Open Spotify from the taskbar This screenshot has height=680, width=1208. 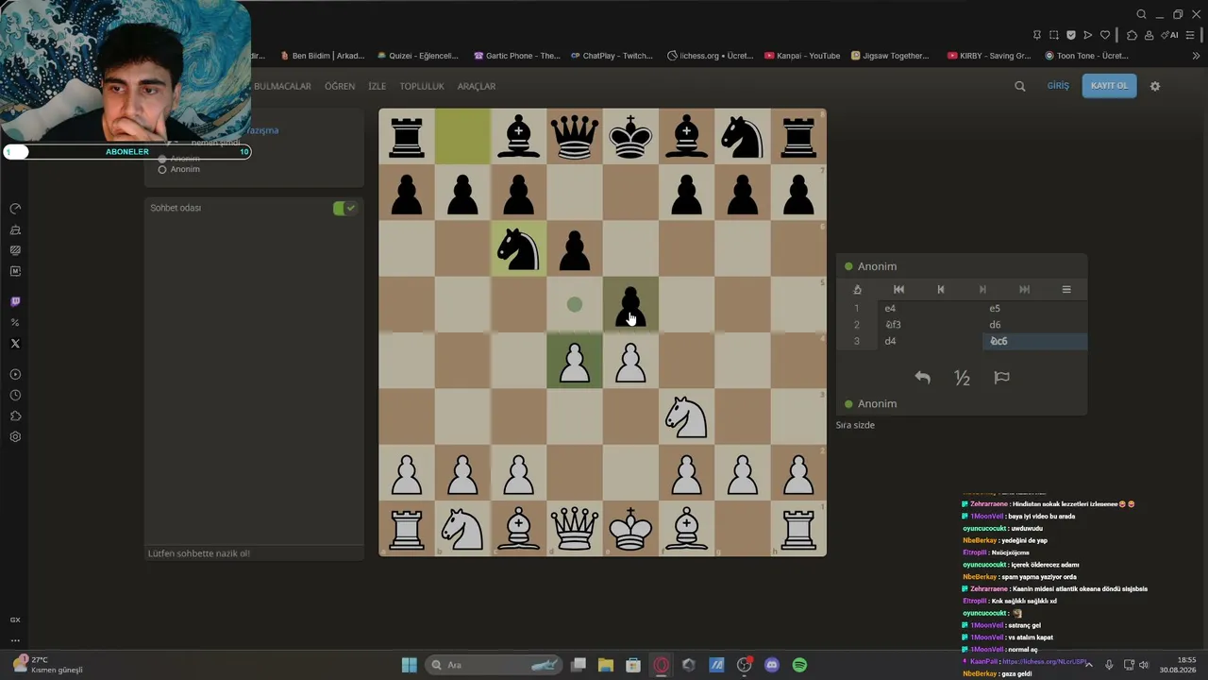pos(799,665)
